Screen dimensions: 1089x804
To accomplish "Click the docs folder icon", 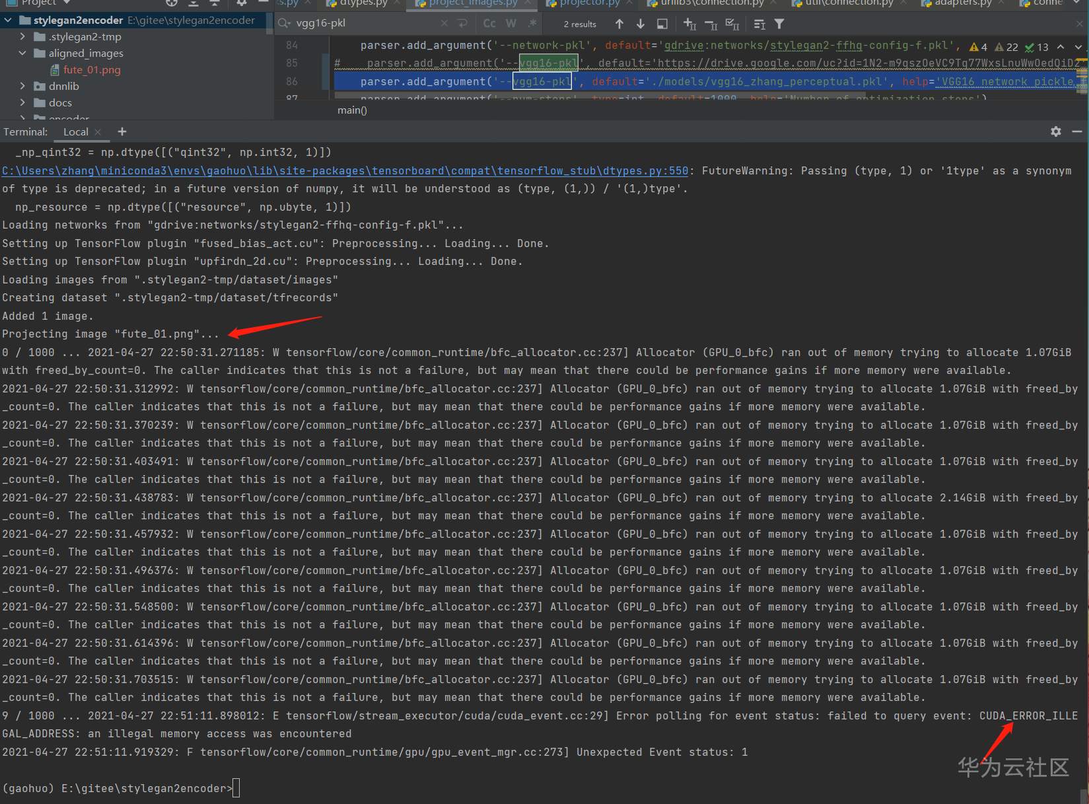I will click(x=40, y=102).
